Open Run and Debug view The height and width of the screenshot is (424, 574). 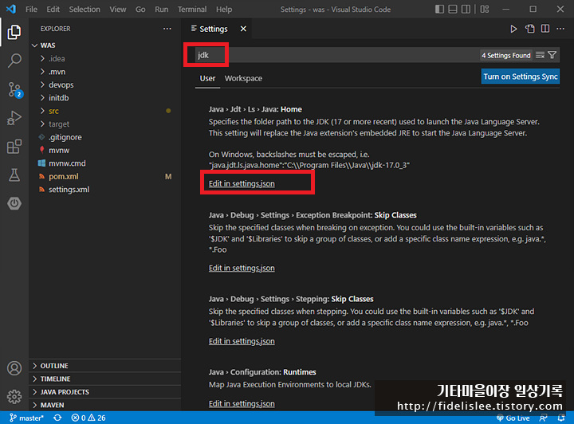(14, 118)
